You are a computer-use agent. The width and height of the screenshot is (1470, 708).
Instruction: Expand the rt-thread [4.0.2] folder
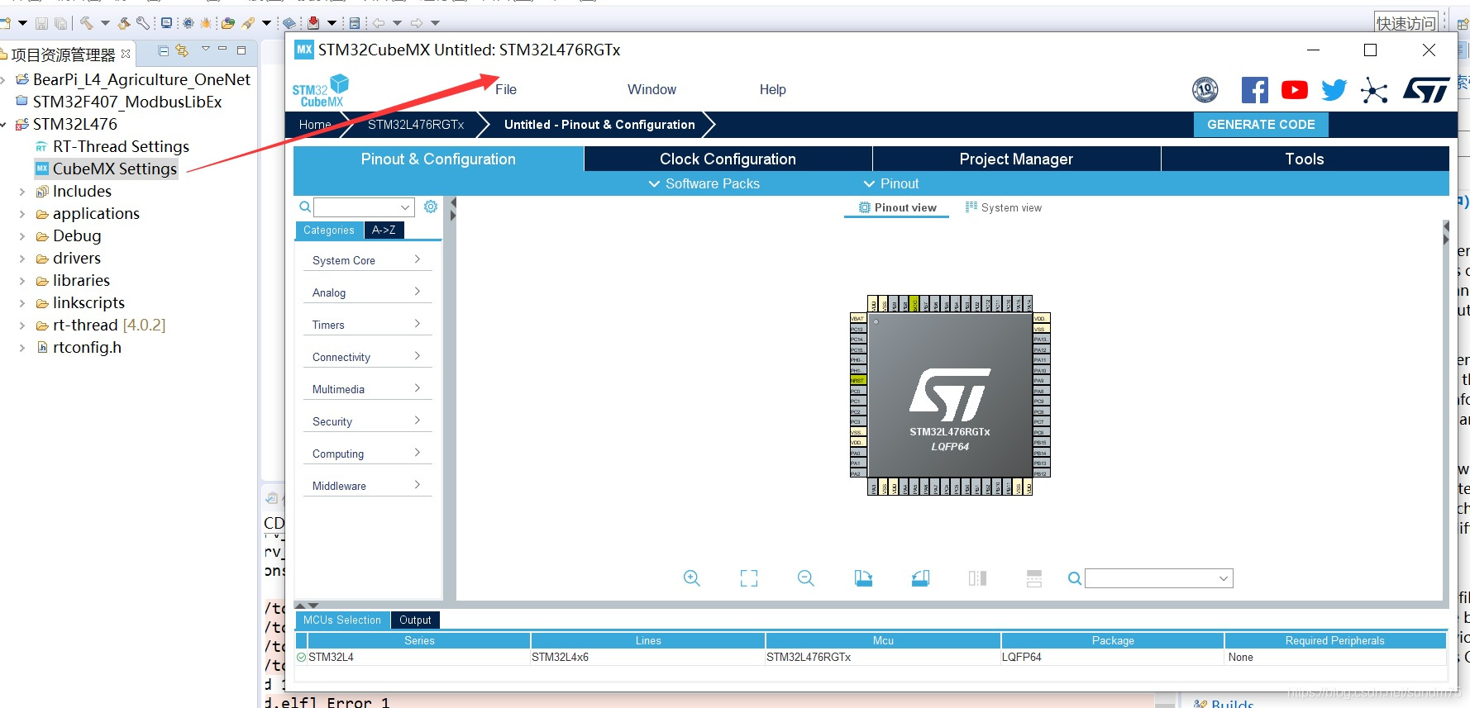[22, 325]
